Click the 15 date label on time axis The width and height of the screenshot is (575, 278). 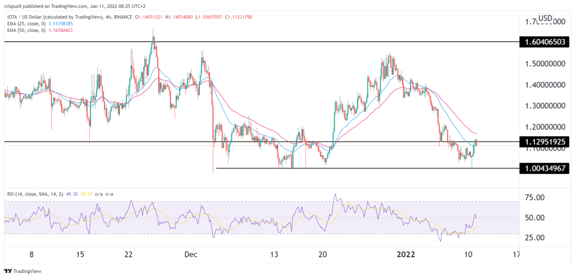(81, 254)
